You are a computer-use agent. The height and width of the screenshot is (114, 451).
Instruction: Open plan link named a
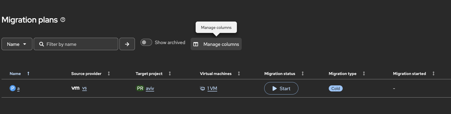[x=18, y=88]
